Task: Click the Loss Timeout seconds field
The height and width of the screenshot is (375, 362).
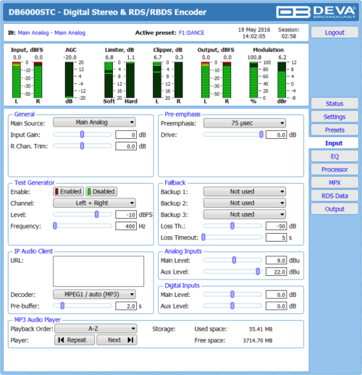Action: tap(277, 237)
